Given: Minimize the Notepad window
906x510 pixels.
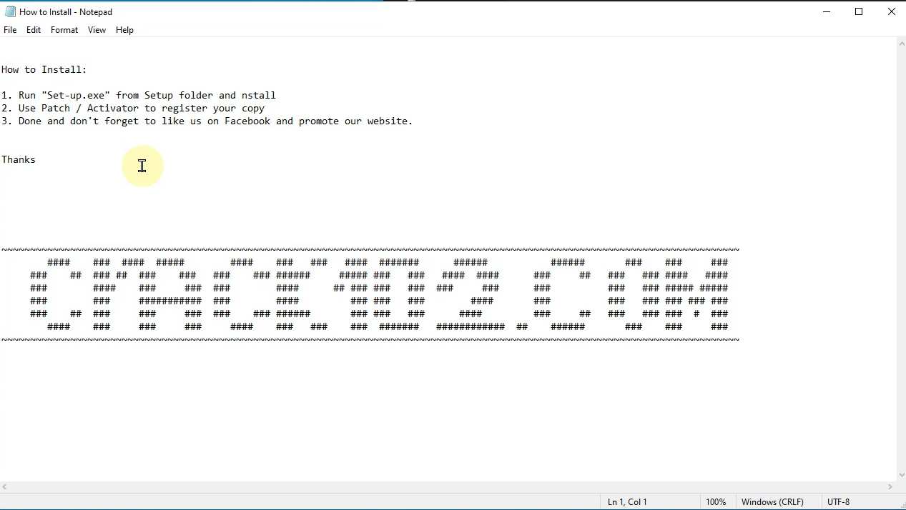Looking at the screenshot, I should [x=827, y=11].
